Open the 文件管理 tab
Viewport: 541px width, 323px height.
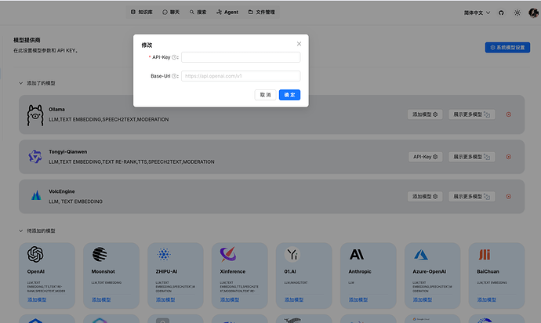click(262, 12)
